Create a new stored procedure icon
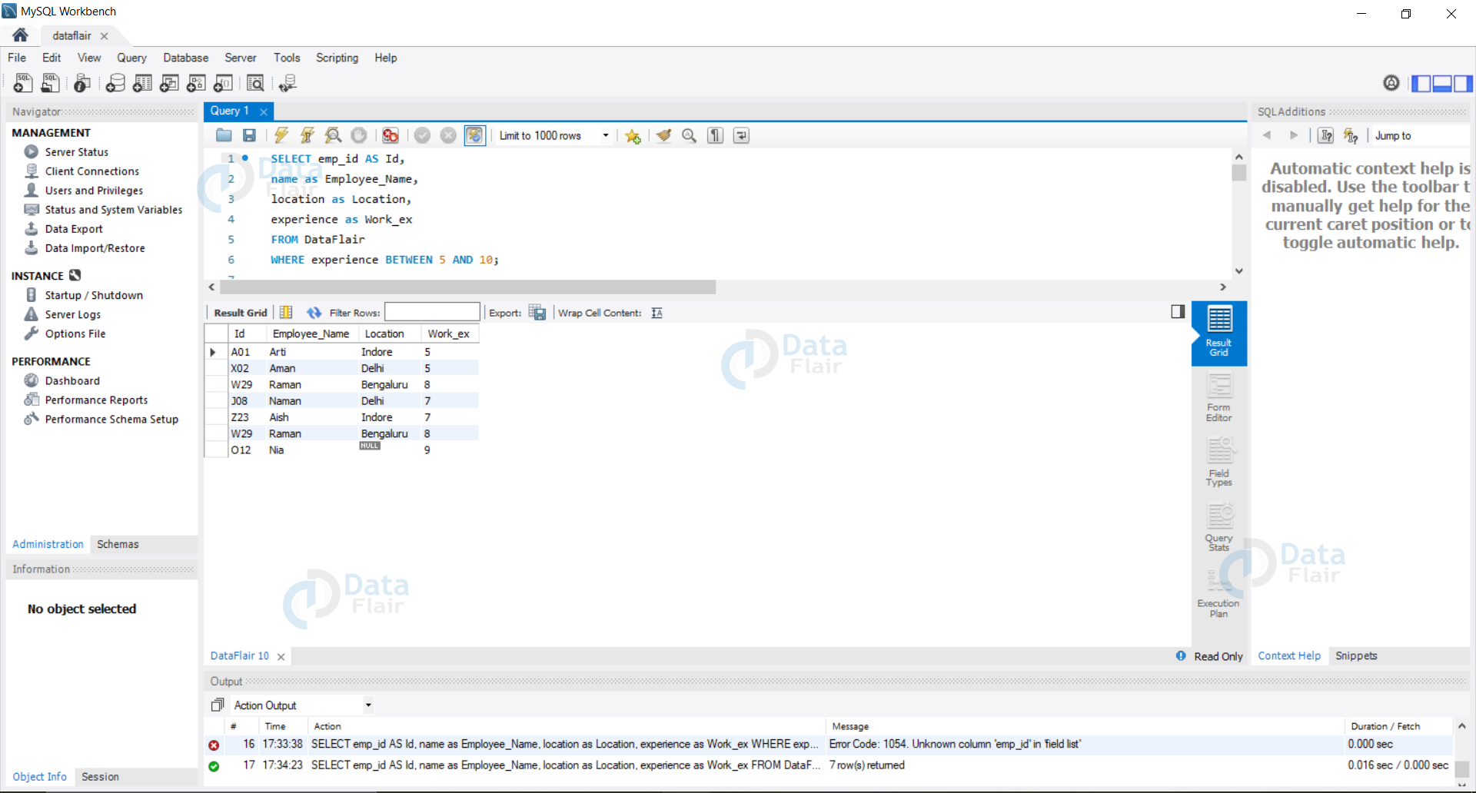Screen dimensions: 1476x793 (x=196, y=83)
